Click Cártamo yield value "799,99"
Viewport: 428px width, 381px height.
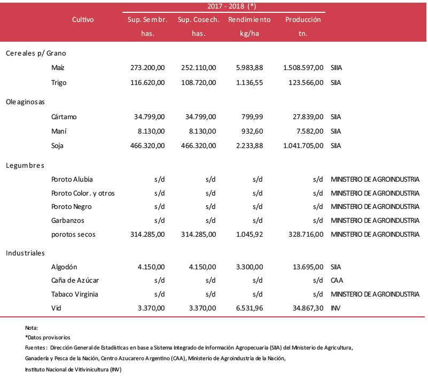[252, 117]
